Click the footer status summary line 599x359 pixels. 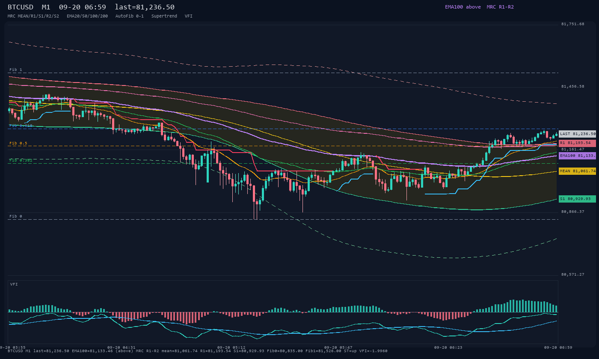tap(198, 351)
